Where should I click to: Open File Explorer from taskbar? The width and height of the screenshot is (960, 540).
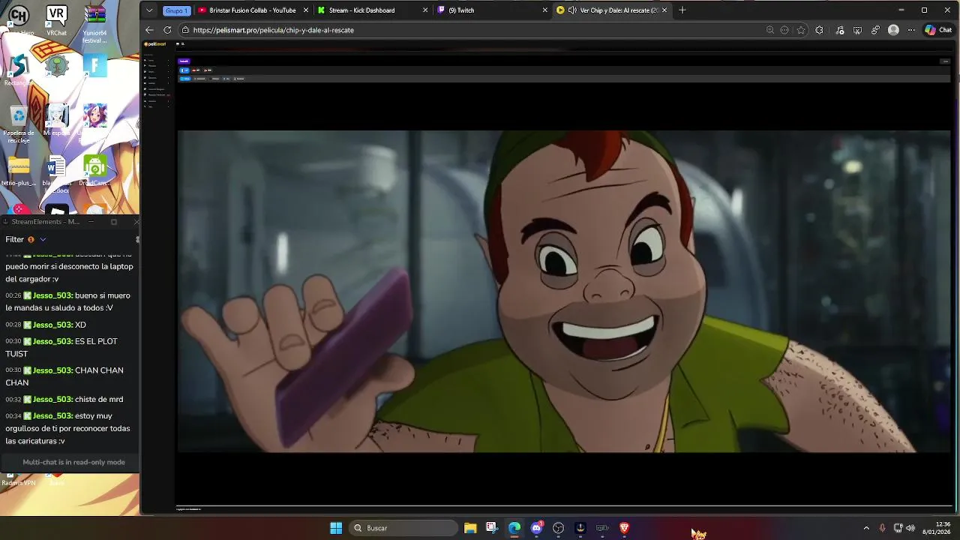[x=470, y=528]
